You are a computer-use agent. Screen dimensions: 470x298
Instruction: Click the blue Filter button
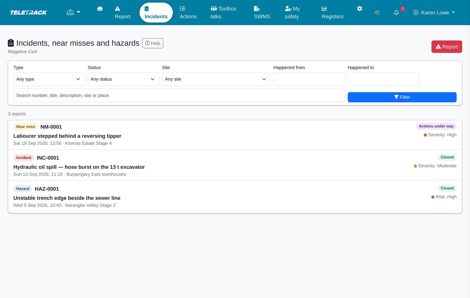(x=402, y=97)
